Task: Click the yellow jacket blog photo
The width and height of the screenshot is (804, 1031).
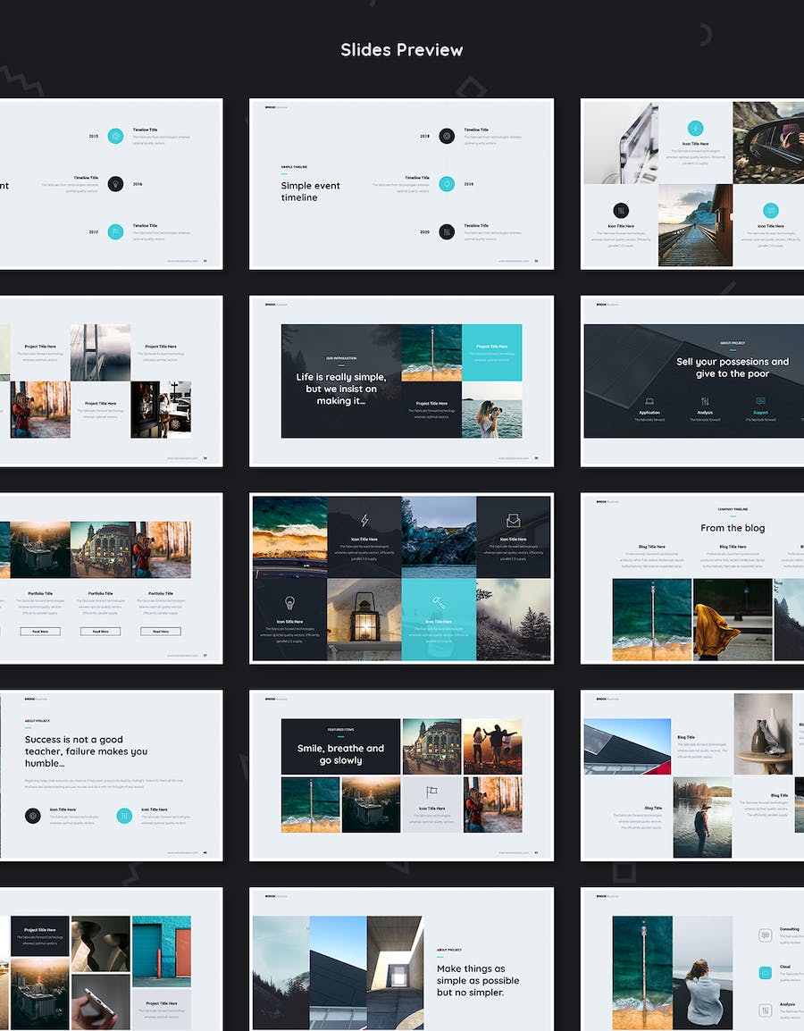Action: tap(733, 619)
